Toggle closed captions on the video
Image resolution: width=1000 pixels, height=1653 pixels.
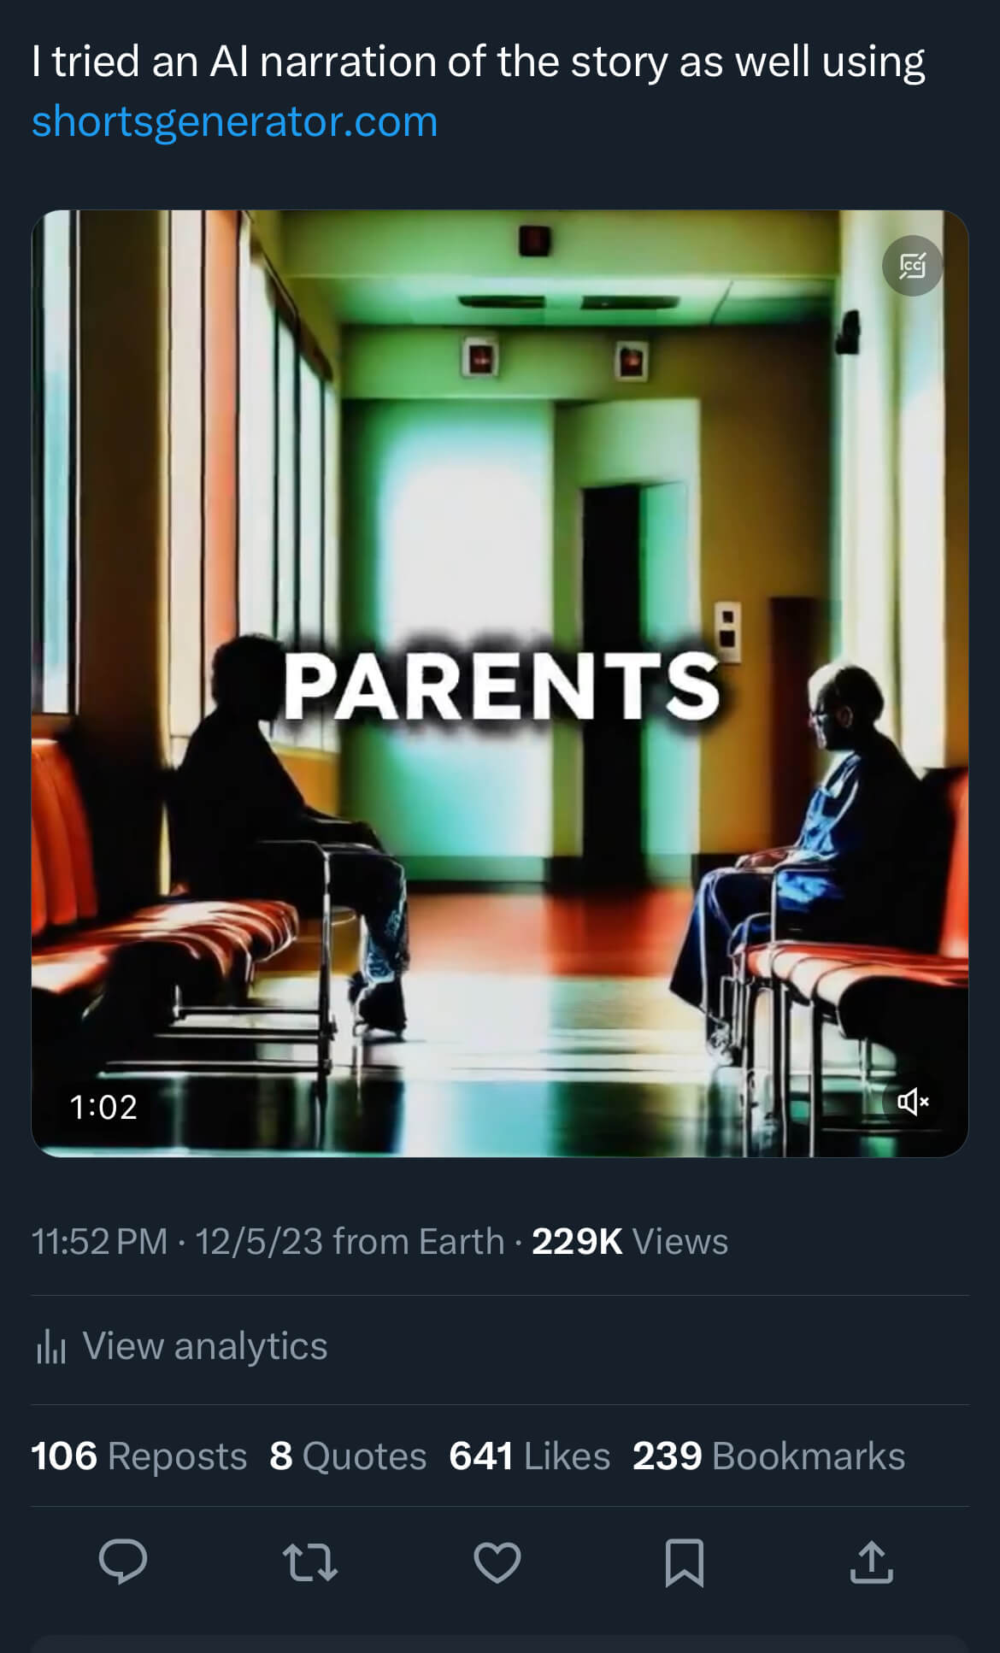point(913,266)
